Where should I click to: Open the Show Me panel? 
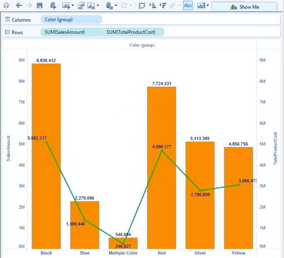(x=244, y=7)
